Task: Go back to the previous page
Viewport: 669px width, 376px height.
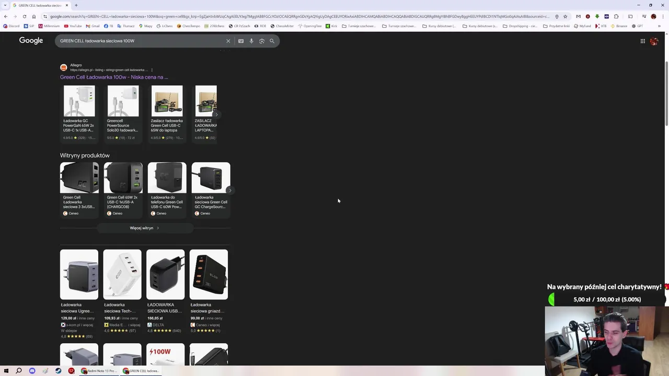Action: point(6,16)
